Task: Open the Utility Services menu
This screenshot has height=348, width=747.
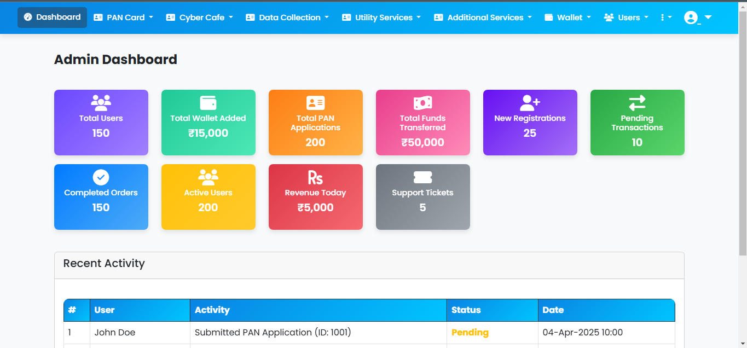Action: [x=381, y=18]
